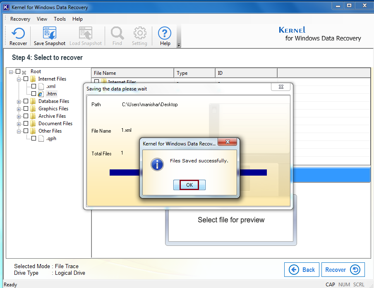Image resolution: width=374 pixels, height=288 pixels.
Task: Click the Select file for preview pane
Action: [231, 220]
